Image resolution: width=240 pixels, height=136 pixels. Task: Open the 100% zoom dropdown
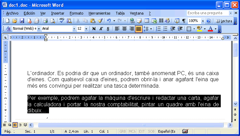[203, 21]
